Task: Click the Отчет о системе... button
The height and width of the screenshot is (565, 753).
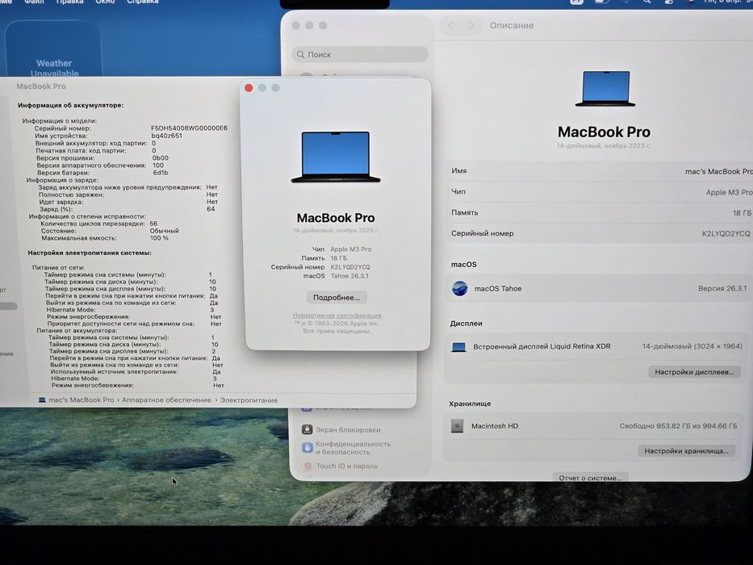Action: 590,478
